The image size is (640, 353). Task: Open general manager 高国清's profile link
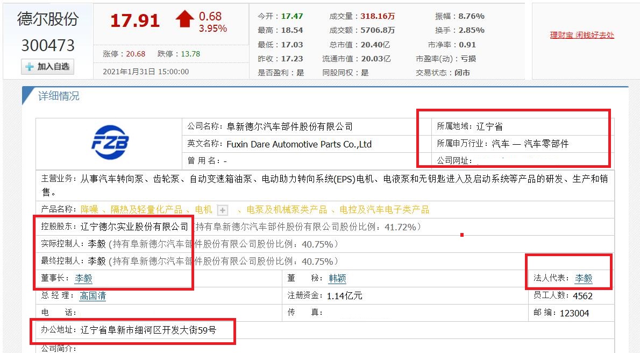pos(93,295)
